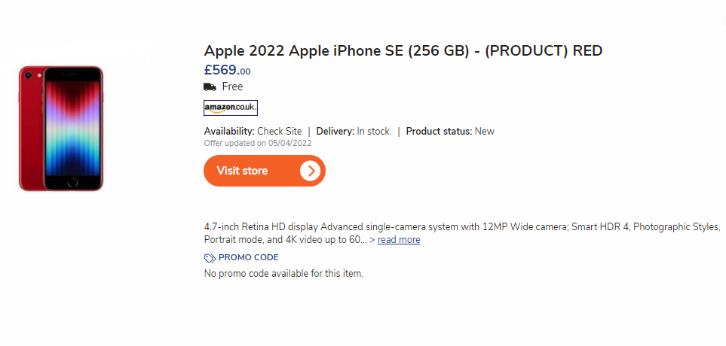Click the home button on the iPhone image
The height and width of the screenshot is (346, 726).
click(72, 183)
